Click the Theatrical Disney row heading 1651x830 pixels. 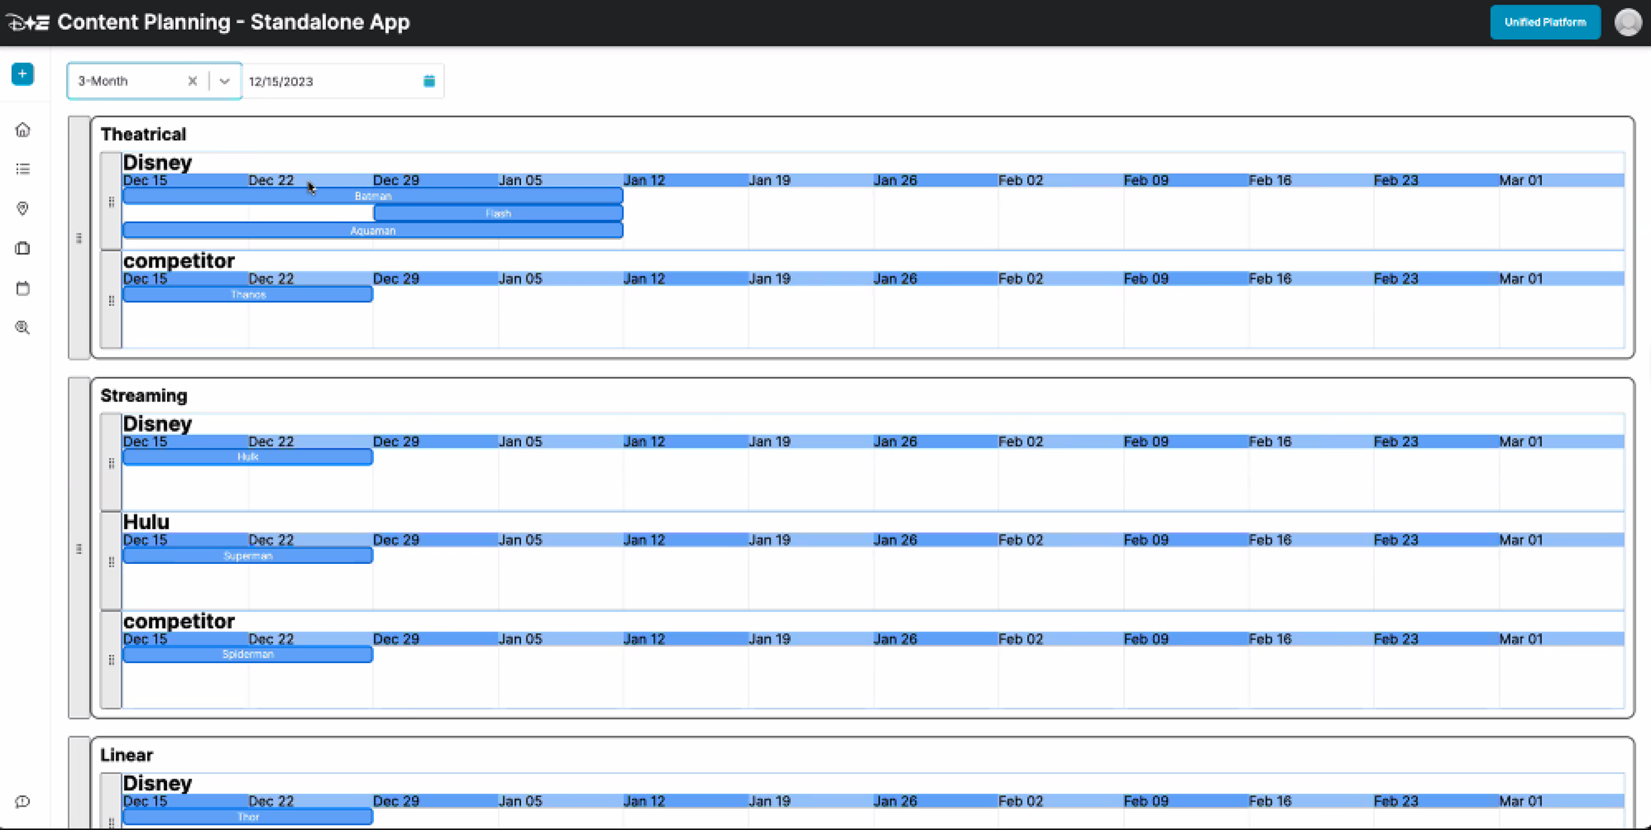(x=157, y=162)
